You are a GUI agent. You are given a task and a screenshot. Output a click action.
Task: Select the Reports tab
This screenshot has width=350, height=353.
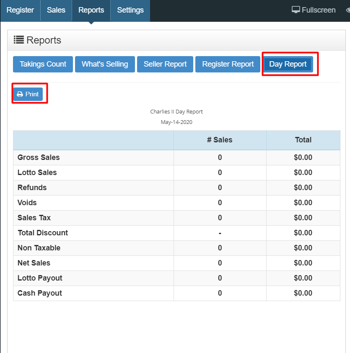91,10
